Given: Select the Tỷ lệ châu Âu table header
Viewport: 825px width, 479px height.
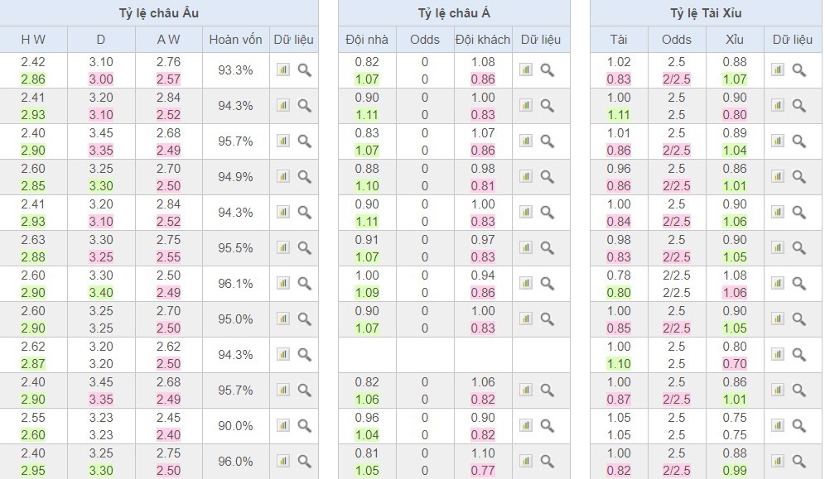Looking at the screenshot, I should click(x=159, y=13).
